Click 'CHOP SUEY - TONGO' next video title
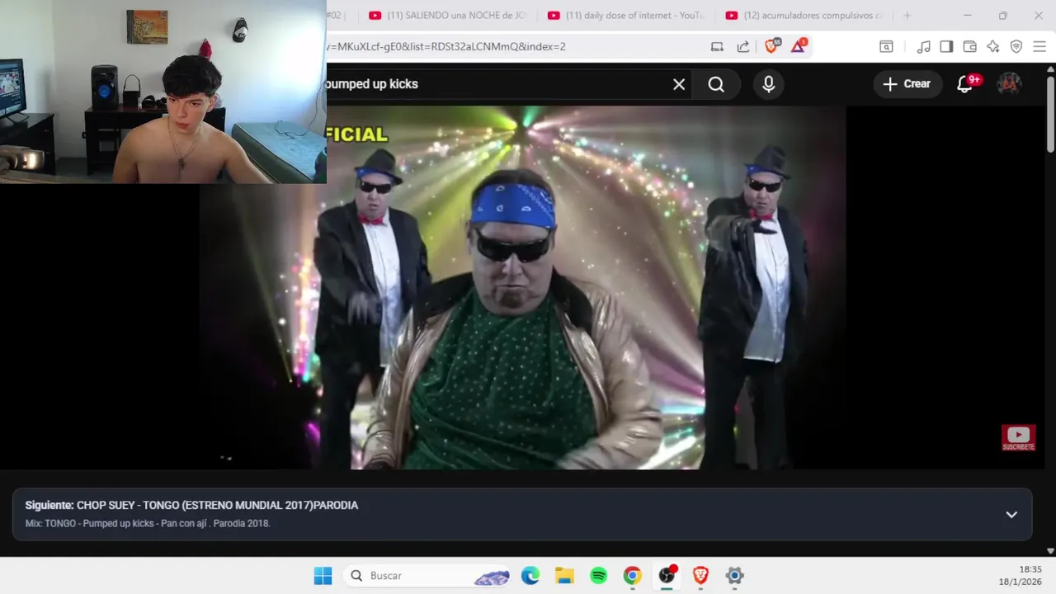 [x=218, y=505]
